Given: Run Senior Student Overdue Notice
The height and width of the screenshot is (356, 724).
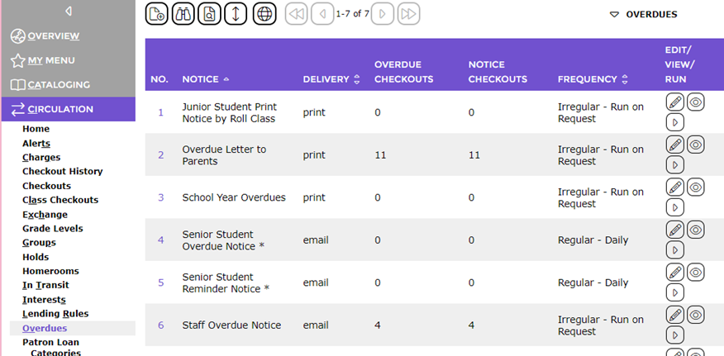Looking at the screenshot, I should [x=675, y=250].
